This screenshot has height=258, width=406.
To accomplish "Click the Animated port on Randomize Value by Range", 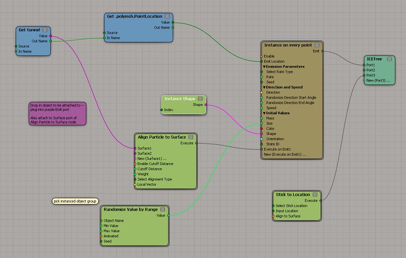I will [x=101, y=236].
